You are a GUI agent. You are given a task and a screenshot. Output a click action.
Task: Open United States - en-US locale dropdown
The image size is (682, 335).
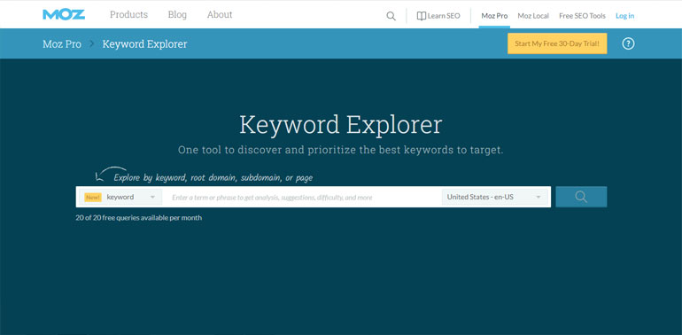click(x=494, y=197)
